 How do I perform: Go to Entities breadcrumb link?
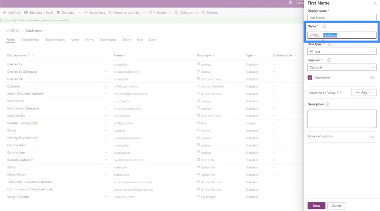coord(13,30)
